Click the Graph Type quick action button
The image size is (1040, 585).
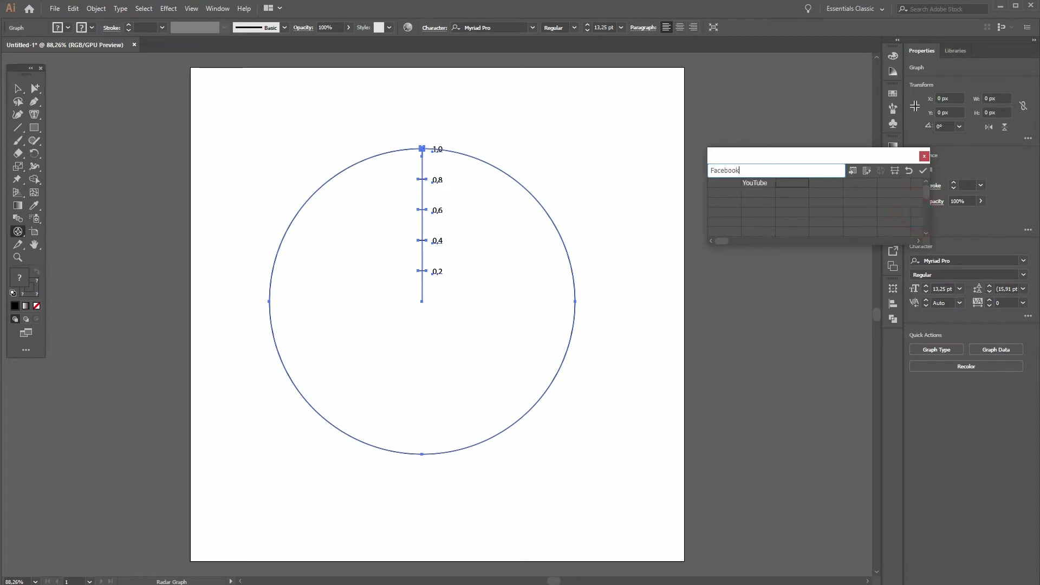click(x=936, y=349)
